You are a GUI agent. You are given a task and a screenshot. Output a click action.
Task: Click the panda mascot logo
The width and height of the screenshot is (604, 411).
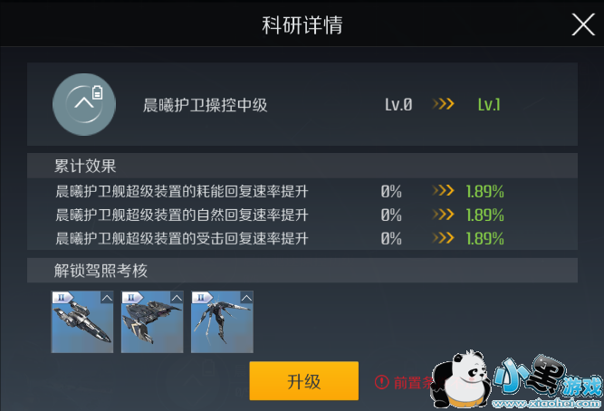tap(459, 379)
